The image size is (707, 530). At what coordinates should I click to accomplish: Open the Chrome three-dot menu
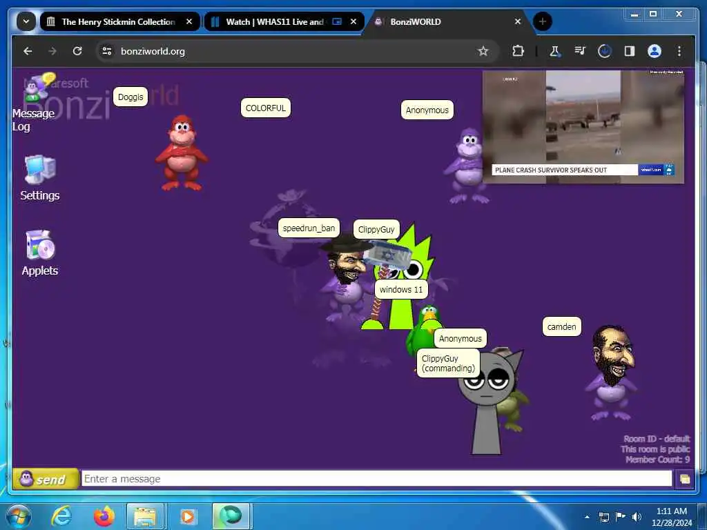point(679,51)
